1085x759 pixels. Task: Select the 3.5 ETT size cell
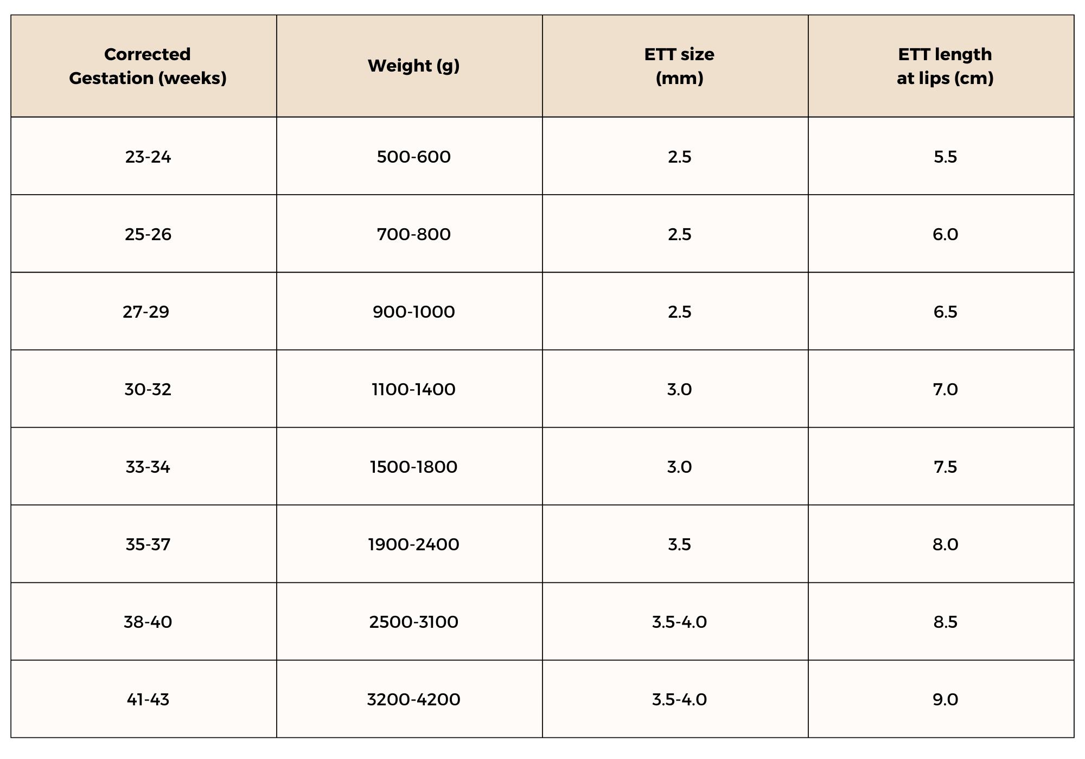coord(679,544)
